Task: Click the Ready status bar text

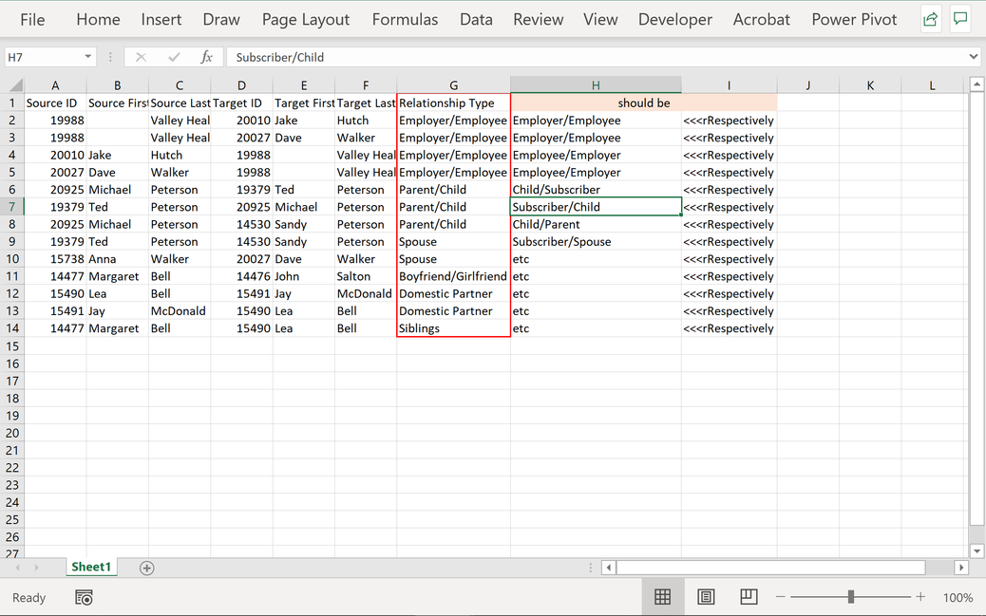Action: click(x=28, y=597)
